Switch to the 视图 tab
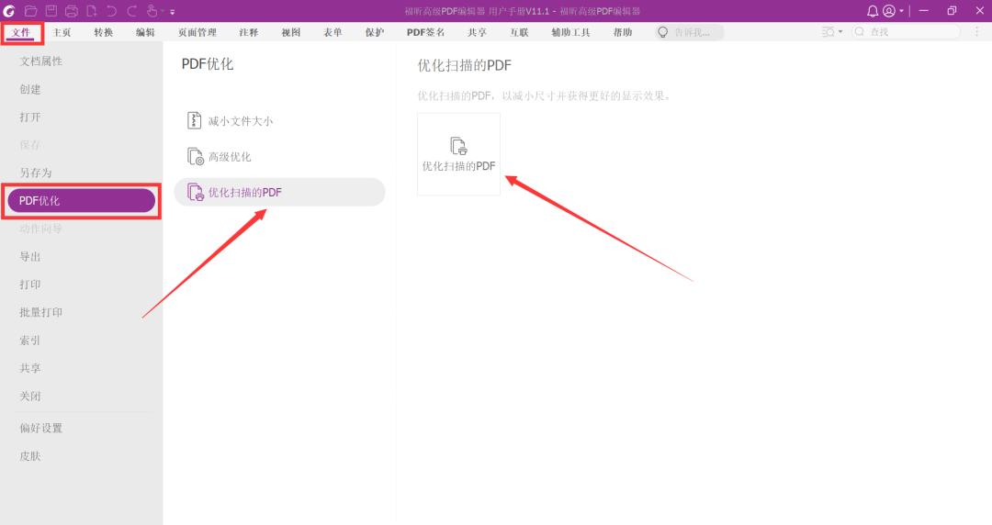The height and width of the screenshot is (525, 992). point(291,32)
